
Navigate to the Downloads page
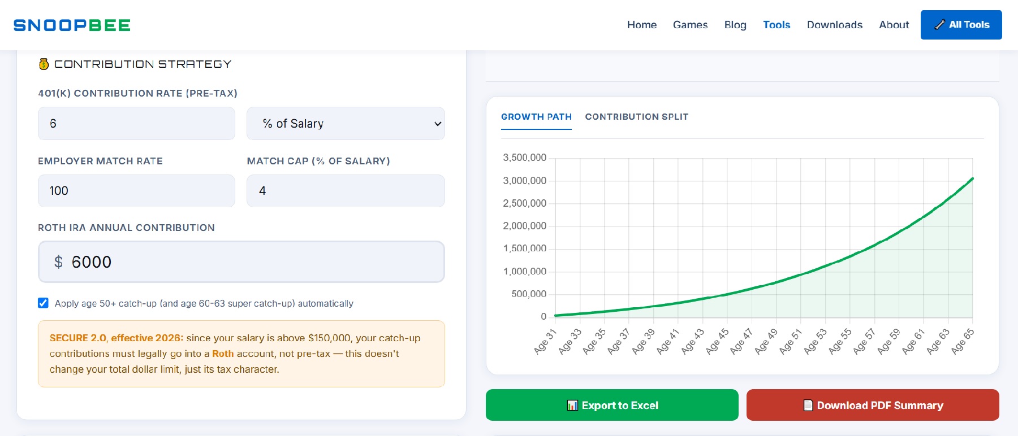(x=835, y=25)
